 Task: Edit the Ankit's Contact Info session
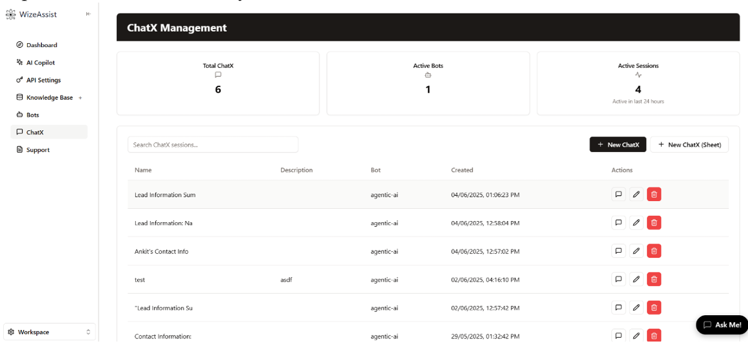[636, 251]
